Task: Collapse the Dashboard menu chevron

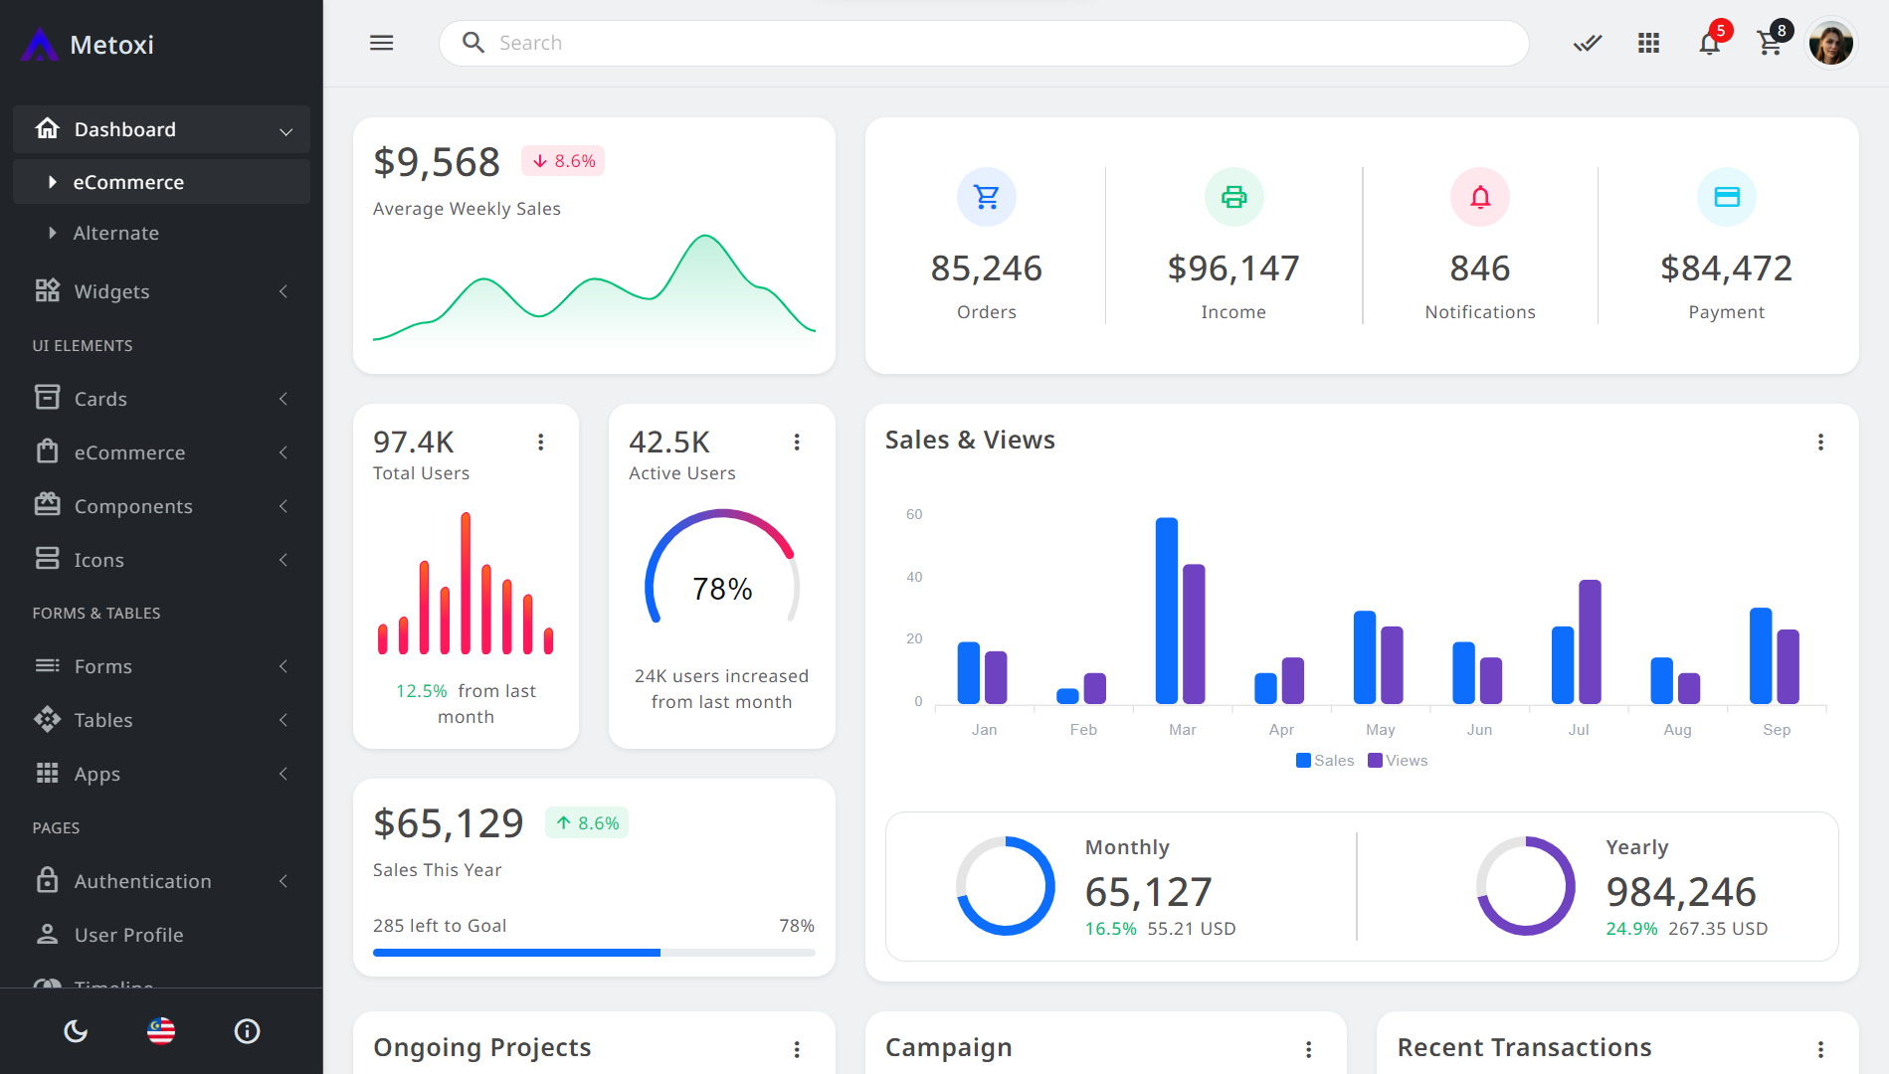Action: [286, 129]
